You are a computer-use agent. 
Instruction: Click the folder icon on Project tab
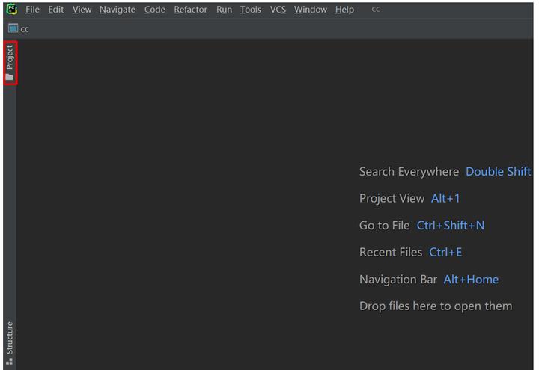coord(10,76)
